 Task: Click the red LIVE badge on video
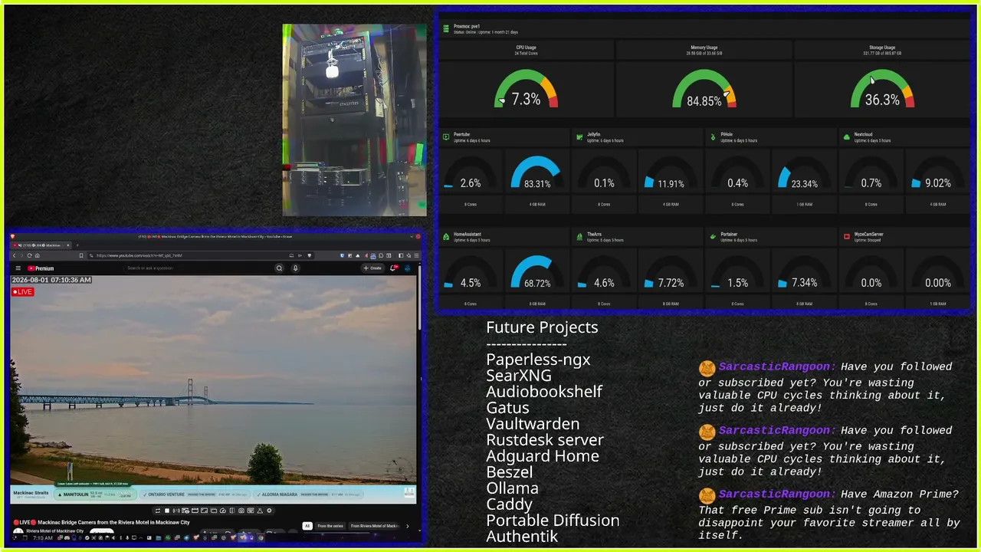tap(22, 292)
